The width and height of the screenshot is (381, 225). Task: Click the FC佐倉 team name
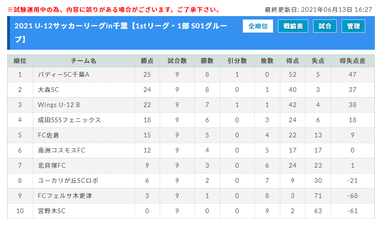pyautogui.click(x=48, y=135)
